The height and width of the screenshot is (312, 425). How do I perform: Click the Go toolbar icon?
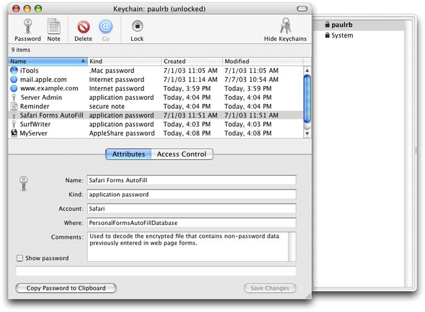(106, 27)
